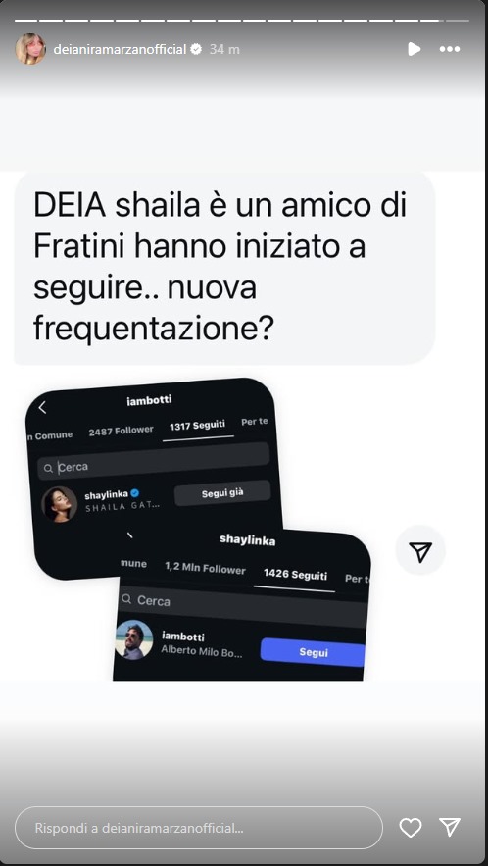Click the play button on the story

pyautogui.click(x=415, y=49)
